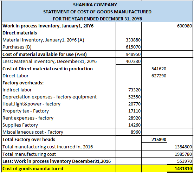194x173 pixels.
Task: Select Total manufacturing cost incurred in, 2016 label
Action: pos(48,147)
